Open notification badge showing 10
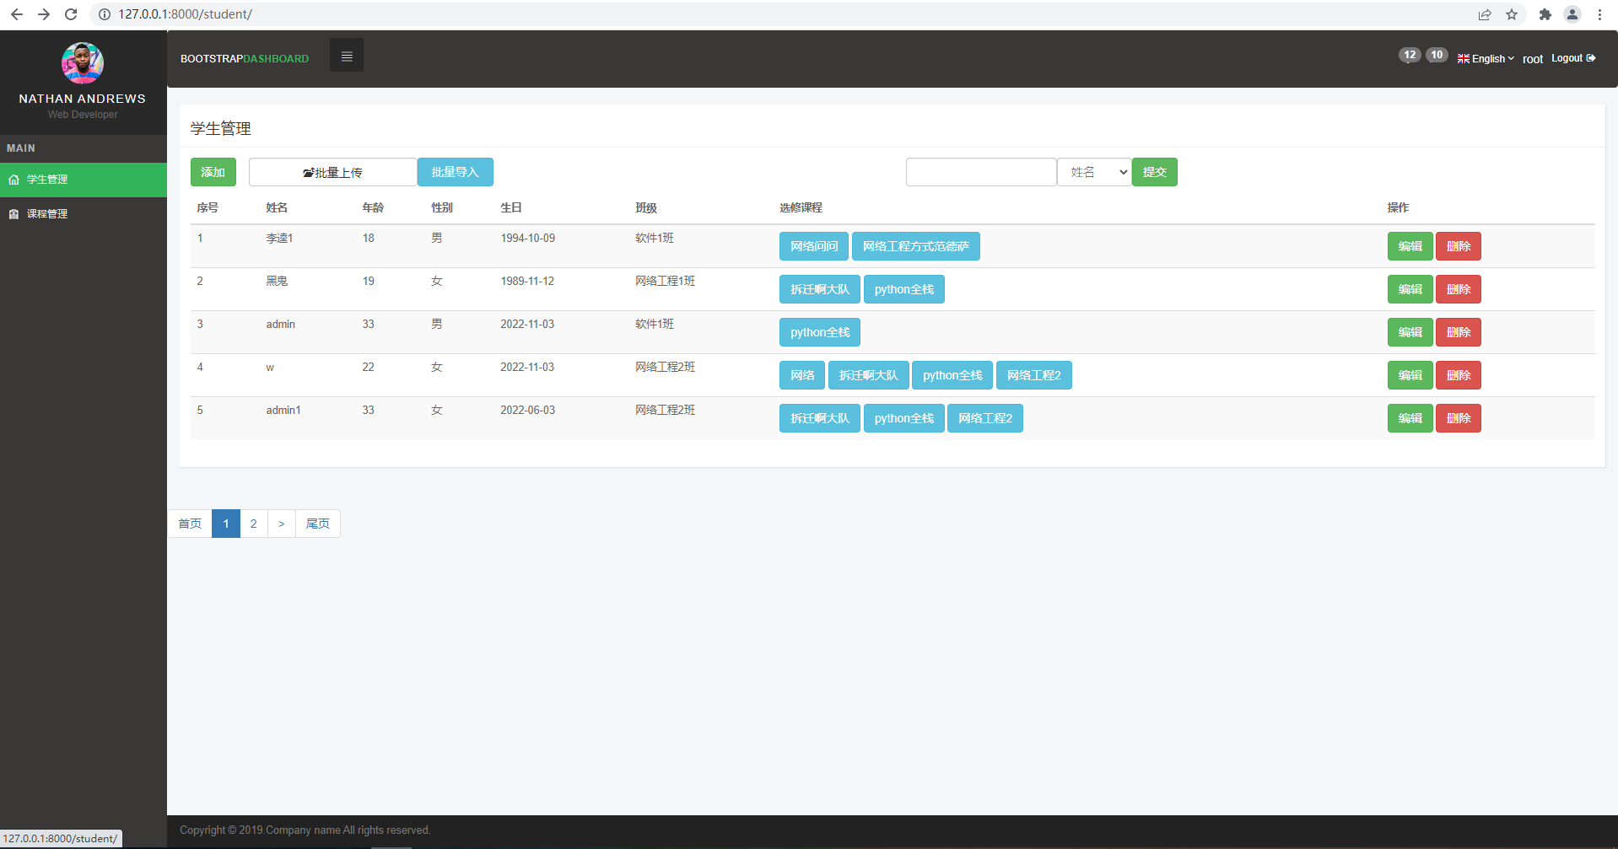 pos(1437,55)
